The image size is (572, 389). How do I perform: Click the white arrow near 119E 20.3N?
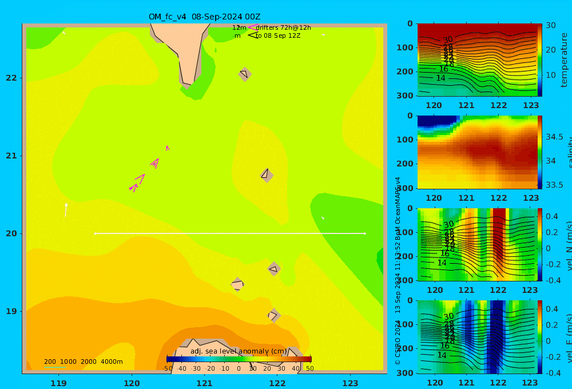66,210
